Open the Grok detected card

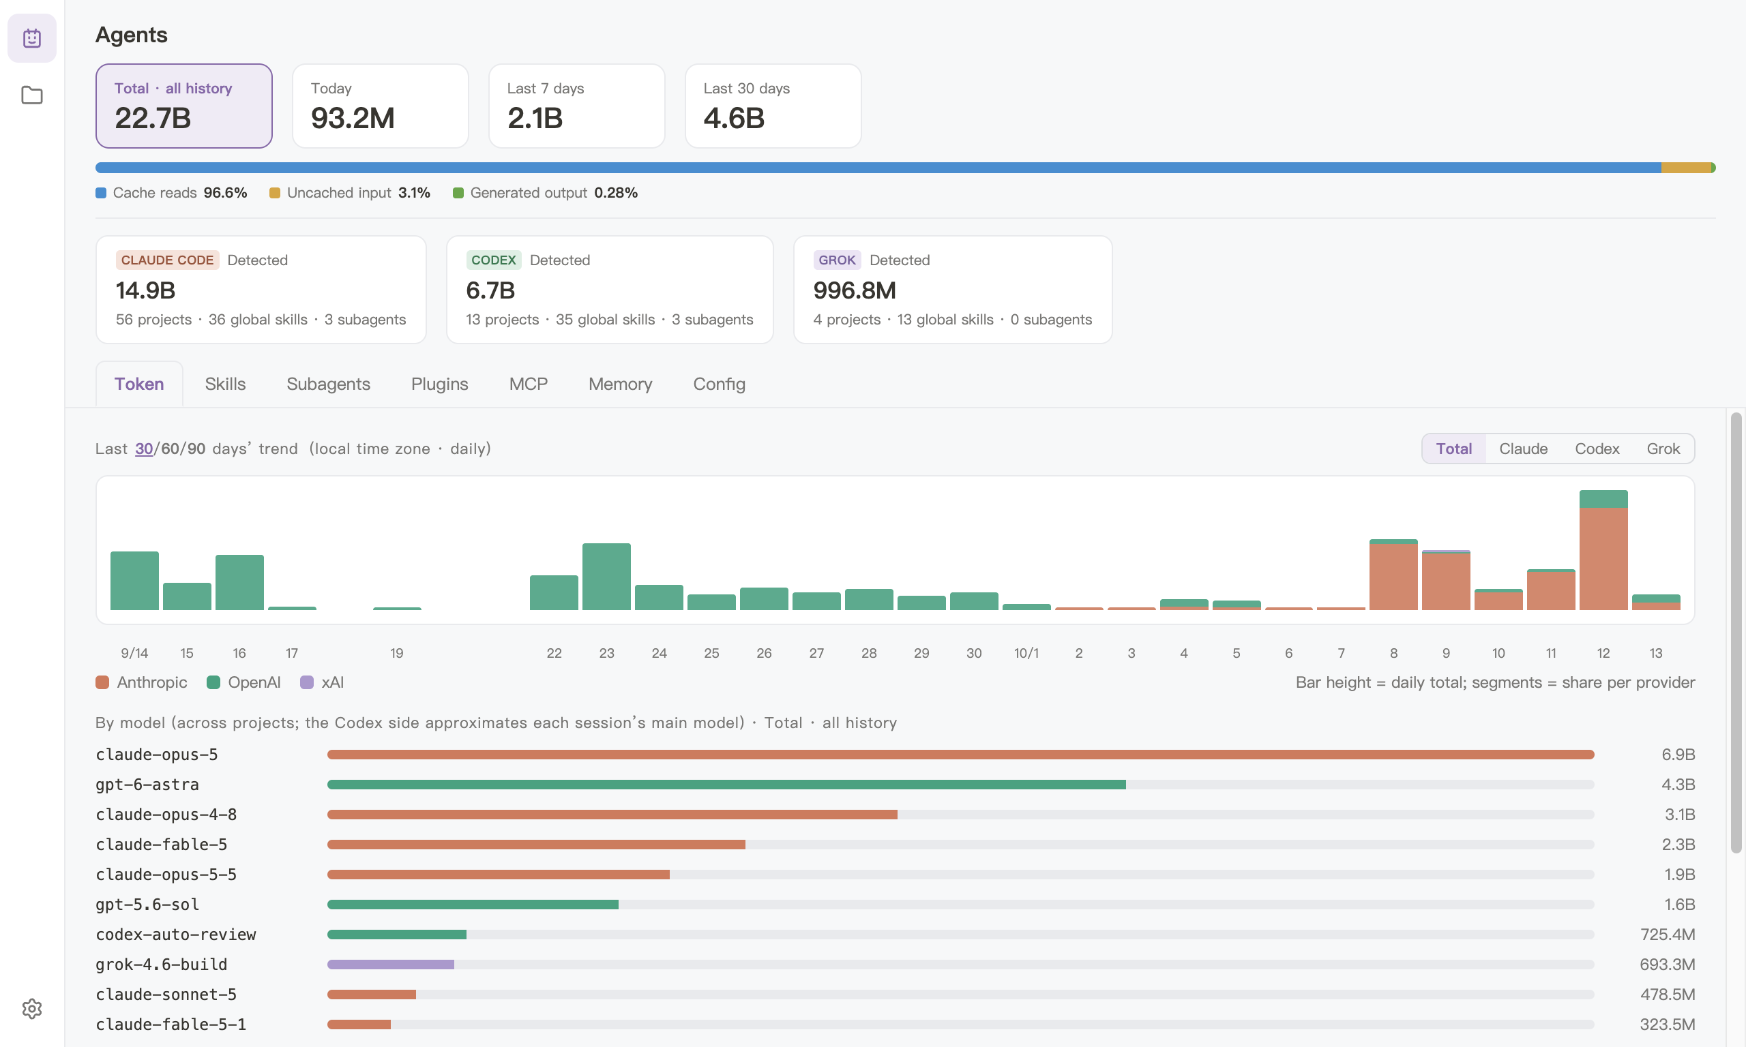[953, 290]
